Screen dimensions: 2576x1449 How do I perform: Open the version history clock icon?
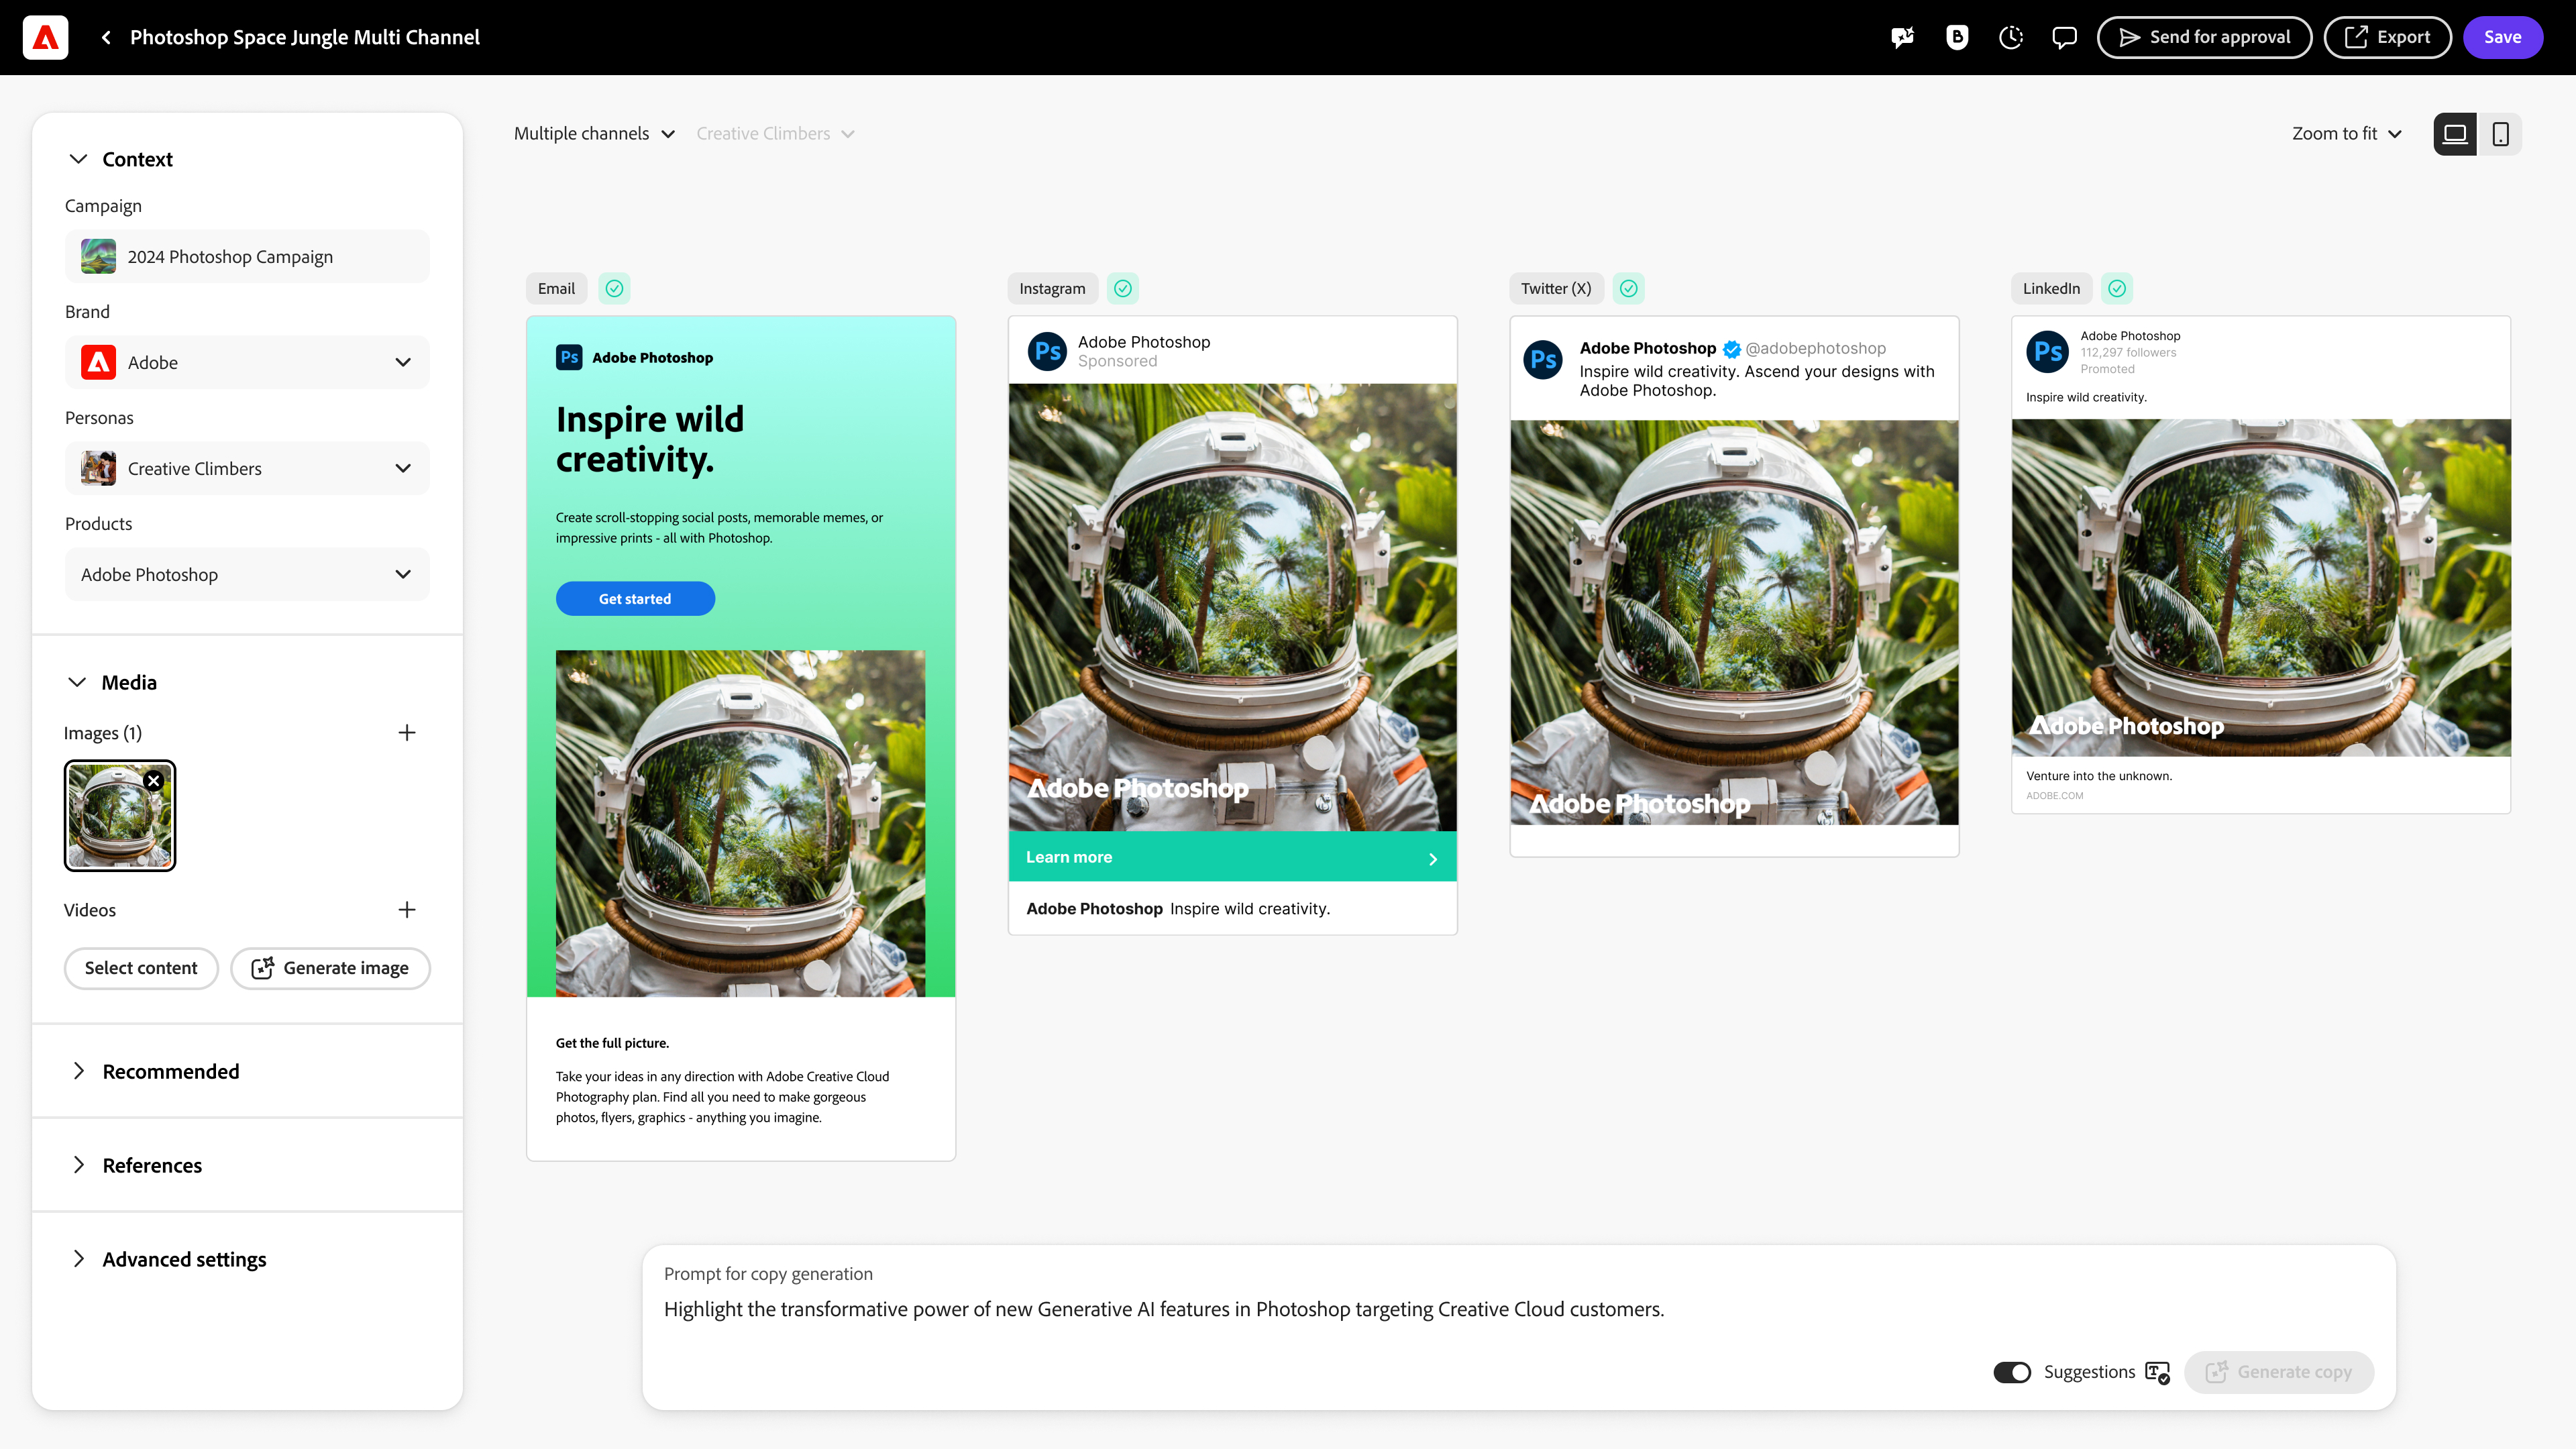pyautogui.click(x=2010, y=37)
